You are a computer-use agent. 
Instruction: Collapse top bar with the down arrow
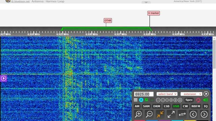(146, 2)
